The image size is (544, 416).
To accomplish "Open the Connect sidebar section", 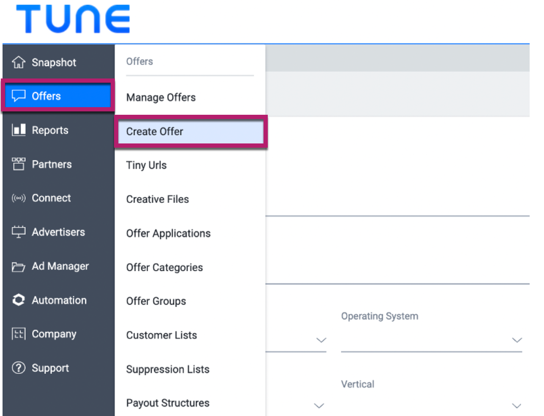I will (x=58, y=198).
